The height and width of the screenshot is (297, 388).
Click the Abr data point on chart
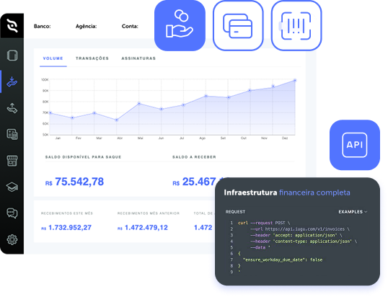click(x=117, y=120)
